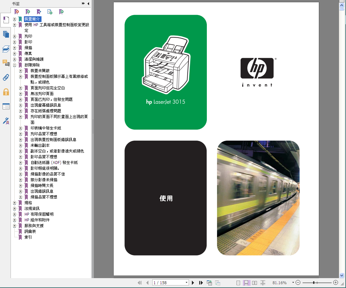Open the page thumbnails panel
The height and width of the screenshot is (288, 346).
click(6, 34)
